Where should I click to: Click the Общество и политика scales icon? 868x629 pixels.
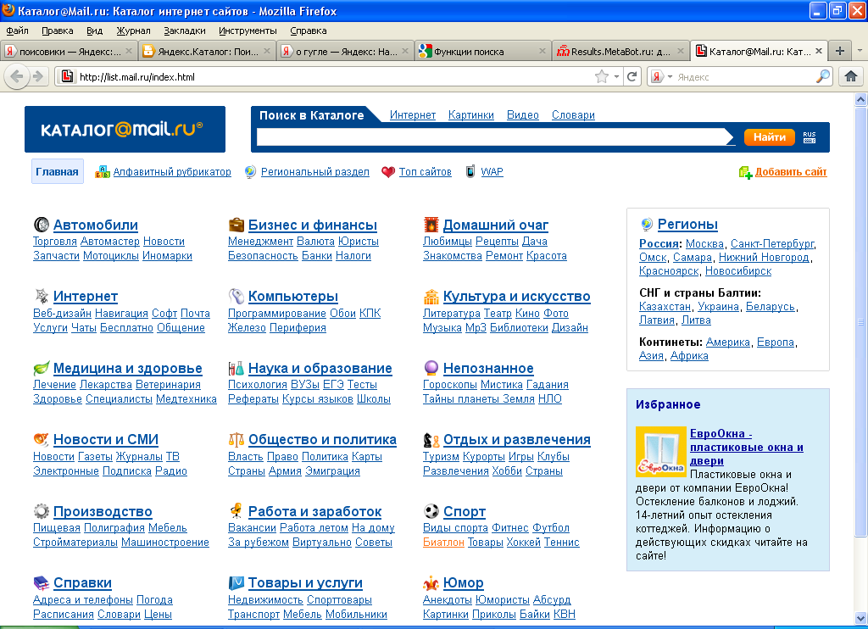coord(236,440)
